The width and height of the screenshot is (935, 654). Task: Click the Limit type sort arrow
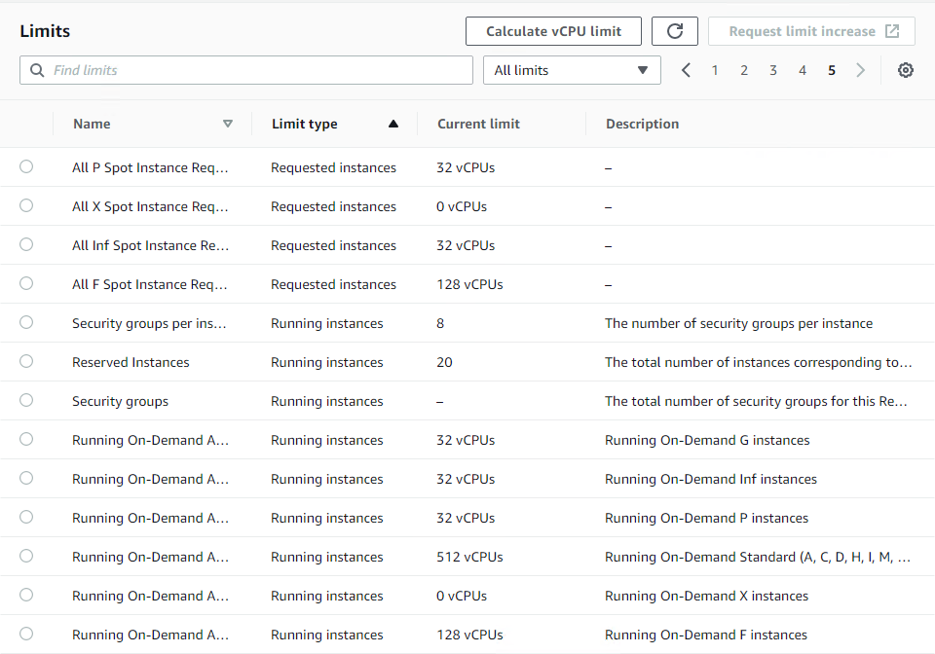click(x=393, y=124)
